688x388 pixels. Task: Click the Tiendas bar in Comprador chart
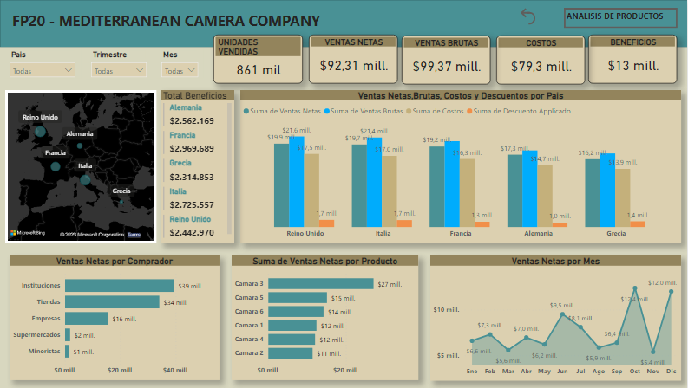[112, 301]
